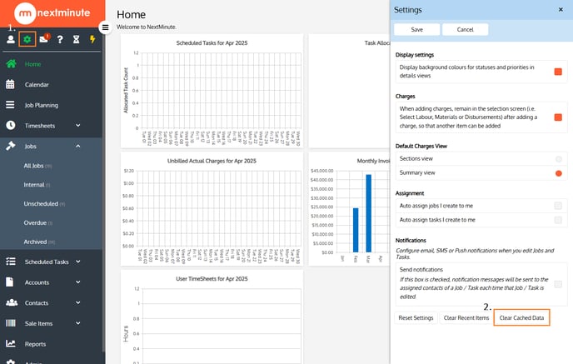Enable auto assign jobs to me
573x364 pixels.
(558, 206)
